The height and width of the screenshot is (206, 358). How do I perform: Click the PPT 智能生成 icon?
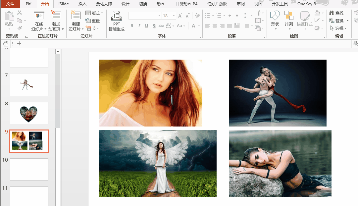click(117, 16)
